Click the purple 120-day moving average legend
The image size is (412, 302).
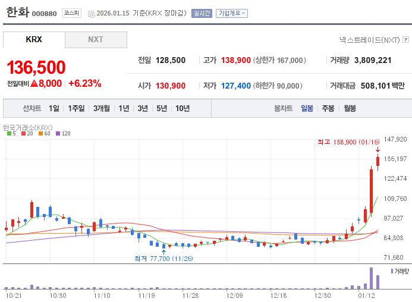click(x=63, y=134)
